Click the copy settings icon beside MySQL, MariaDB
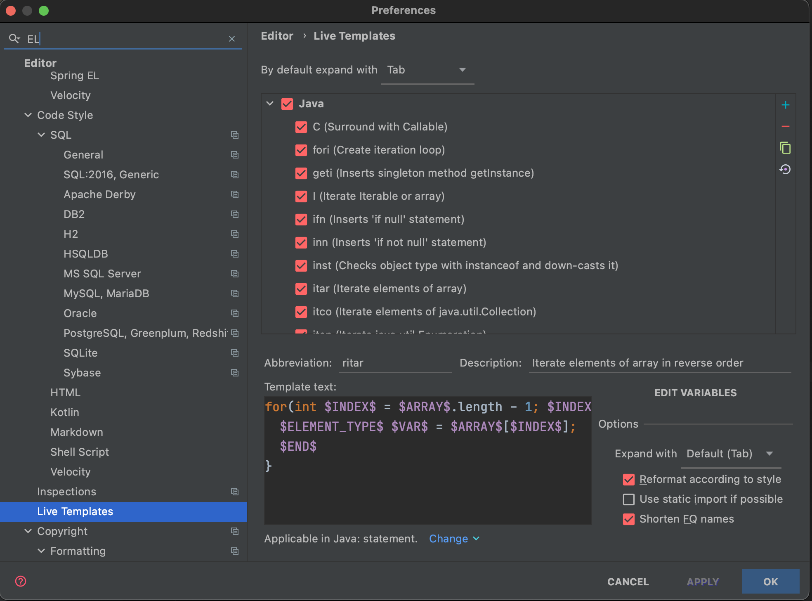This screenshot has height=601, width=812. (235, 293)
